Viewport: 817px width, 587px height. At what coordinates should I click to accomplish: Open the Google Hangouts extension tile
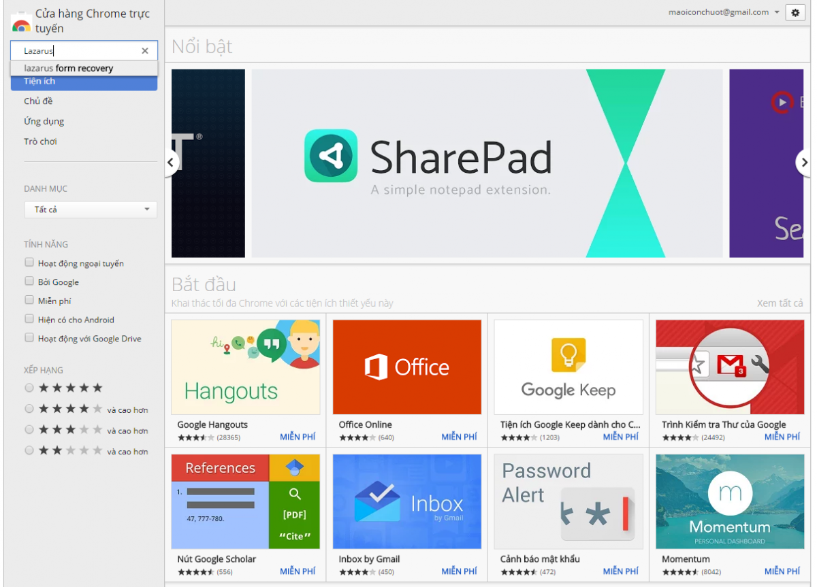(245, 367)
